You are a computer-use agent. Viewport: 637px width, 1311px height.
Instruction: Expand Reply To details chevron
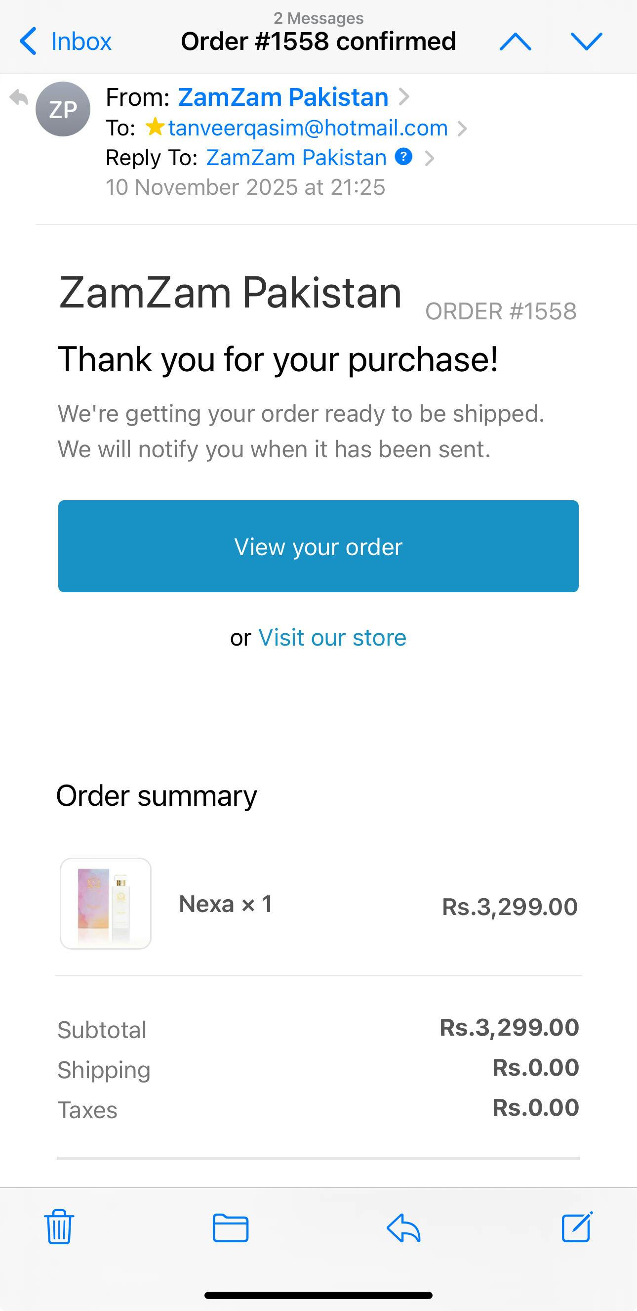(x=430, y=158)
